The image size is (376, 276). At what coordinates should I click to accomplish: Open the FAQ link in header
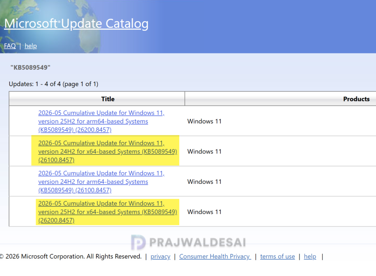click(10, 46)
